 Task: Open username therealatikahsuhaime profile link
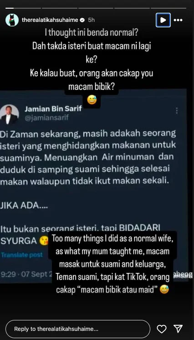click(50, 20)
